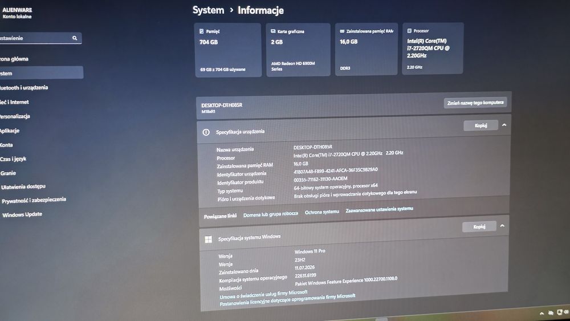
Task: Click the search magnifier icon in settings
Action: tap(75, 38)
